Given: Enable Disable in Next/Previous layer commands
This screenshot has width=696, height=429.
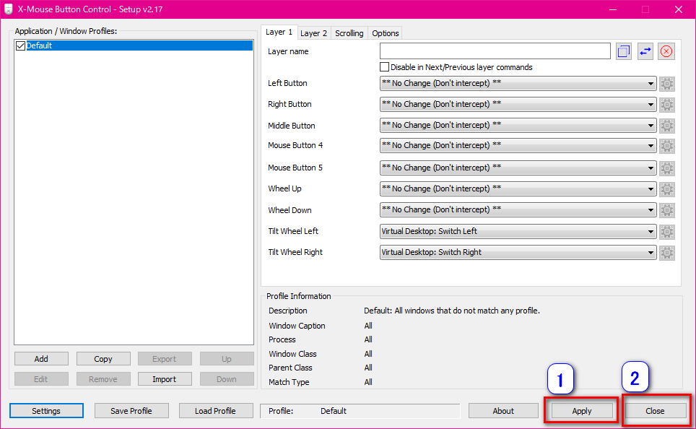Looking at the screenshot, I should (x=384, y=67).
